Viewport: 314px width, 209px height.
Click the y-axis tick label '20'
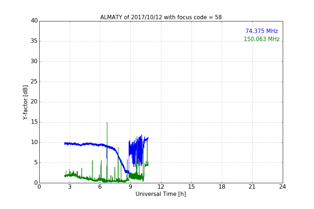pyautogui.click(x=34, y=102)
